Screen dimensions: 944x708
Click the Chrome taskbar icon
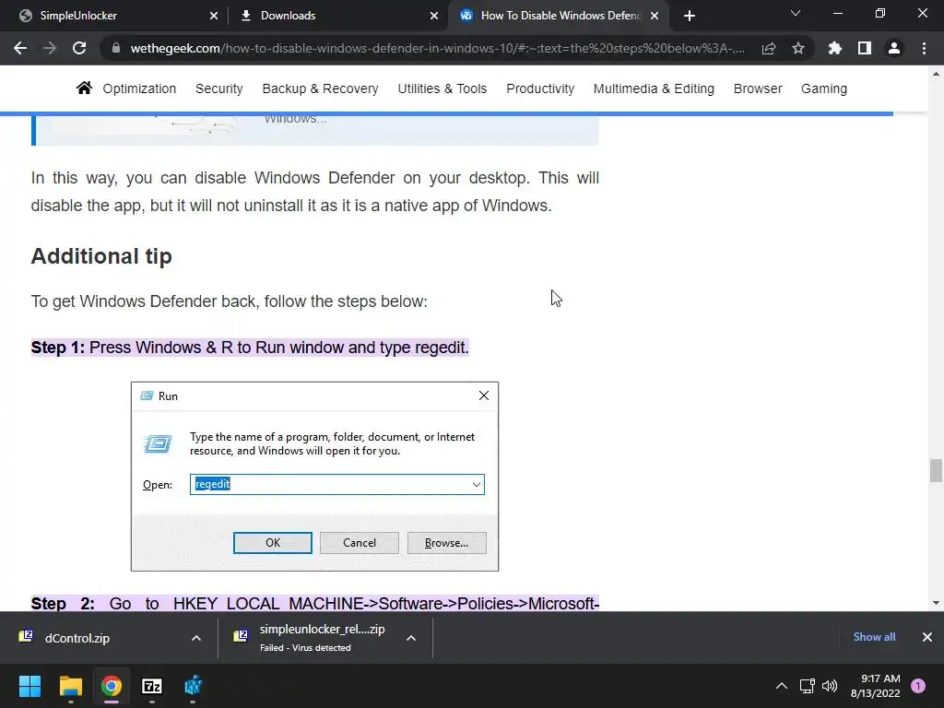point(111,686)
